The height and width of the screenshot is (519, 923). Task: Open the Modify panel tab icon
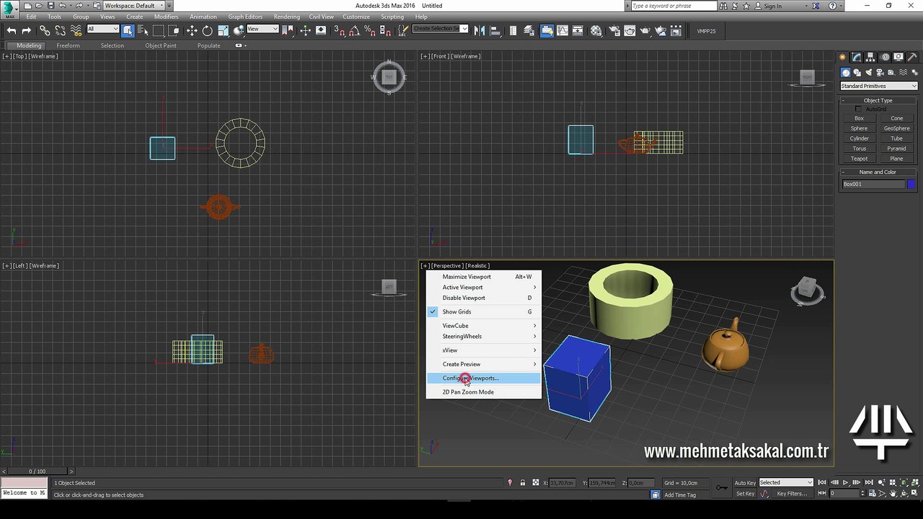point(857,57)
